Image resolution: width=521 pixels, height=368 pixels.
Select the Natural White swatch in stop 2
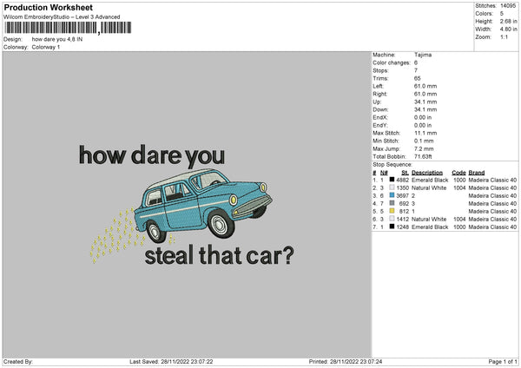[x=390, y=187]
